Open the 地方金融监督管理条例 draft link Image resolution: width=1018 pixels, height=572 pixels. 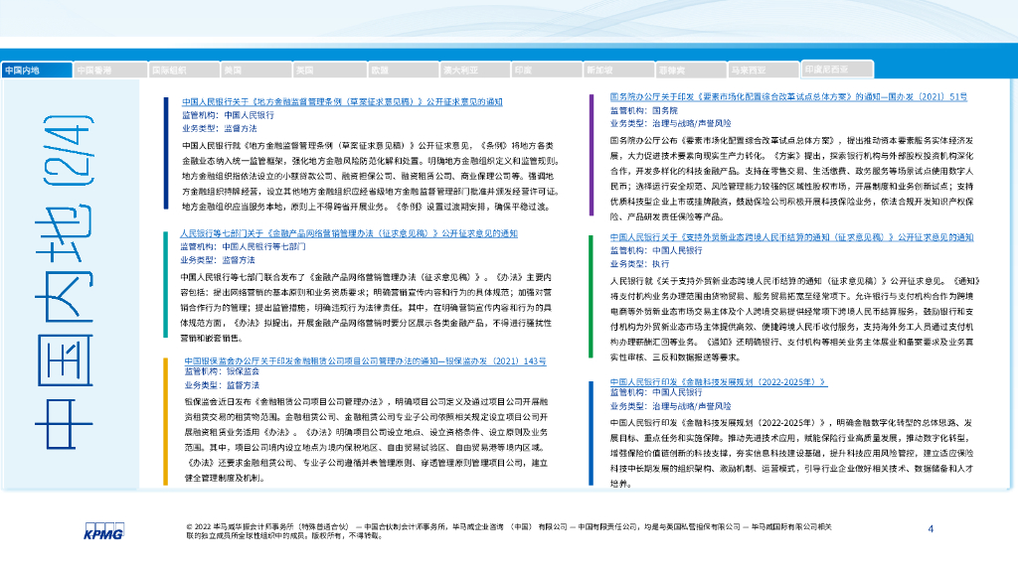(x=342, y=102)
